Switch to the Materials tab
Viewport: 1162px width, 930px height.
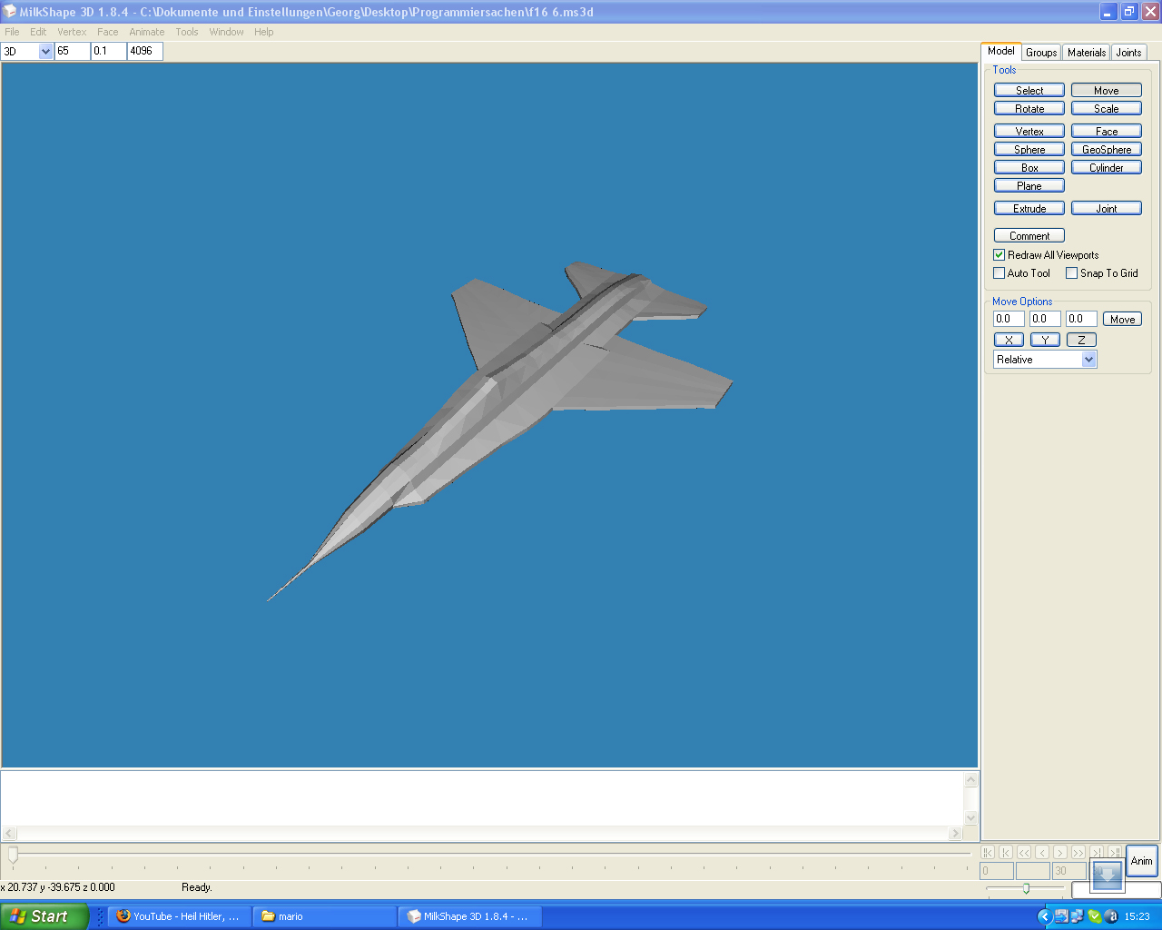pos(1086,53)
